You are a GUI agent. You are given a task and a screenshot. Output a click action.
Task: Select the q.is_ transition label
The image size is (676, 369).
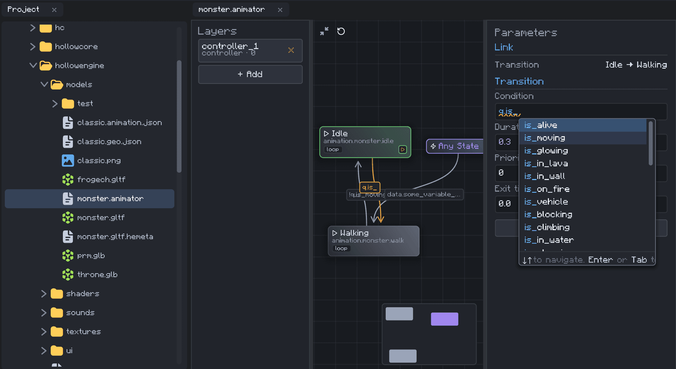point(370,187)
